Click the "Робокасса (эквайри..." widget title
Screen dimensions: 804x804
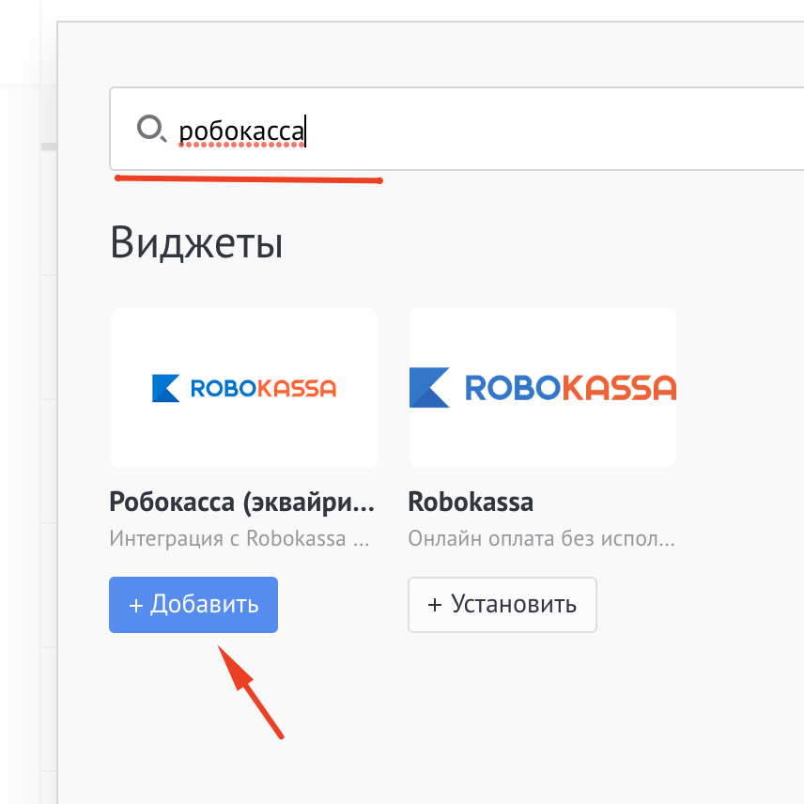click(242, 502)
